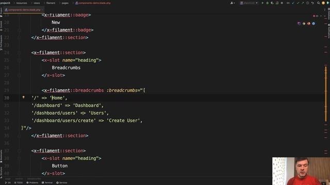330x185 pixels.
Task: Click 'Create User' on line 33
Action: pyautogui.click(x=123, y=121)
